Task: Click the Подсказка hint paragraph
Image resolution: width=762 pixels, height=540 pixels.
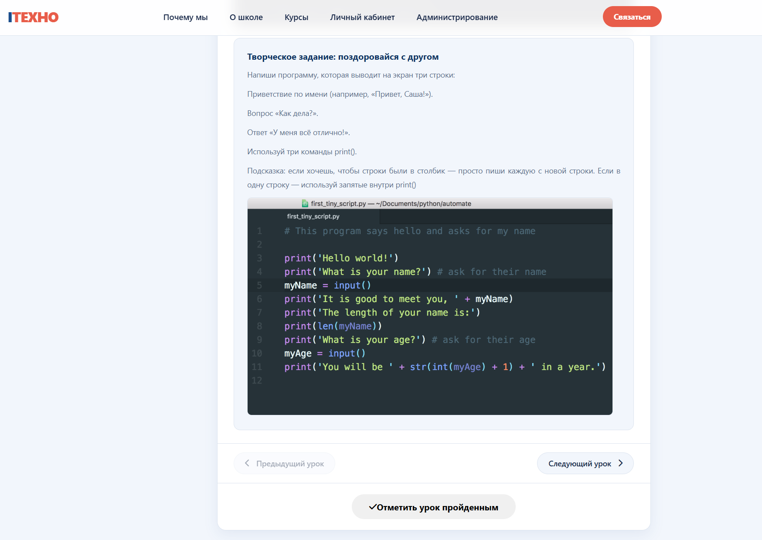Action: pos(434,178)
